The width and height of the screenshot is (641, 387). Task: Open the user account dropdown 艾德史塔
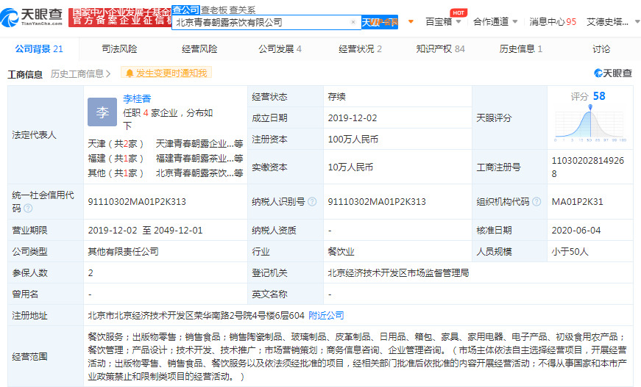613,21
